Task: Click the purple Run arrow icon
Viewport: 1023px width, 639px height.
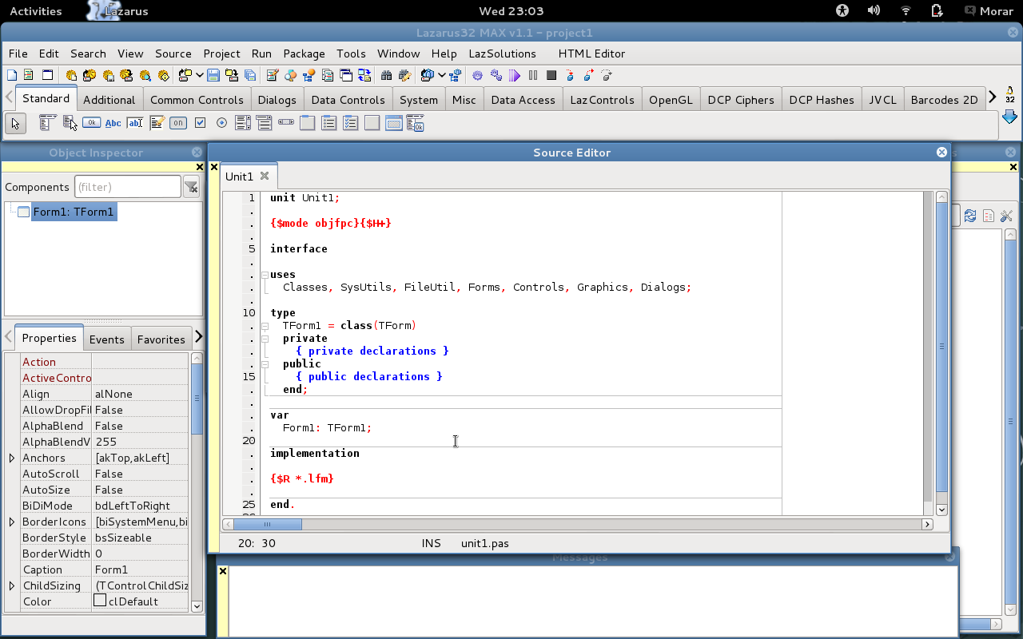Action: [515, 75]
